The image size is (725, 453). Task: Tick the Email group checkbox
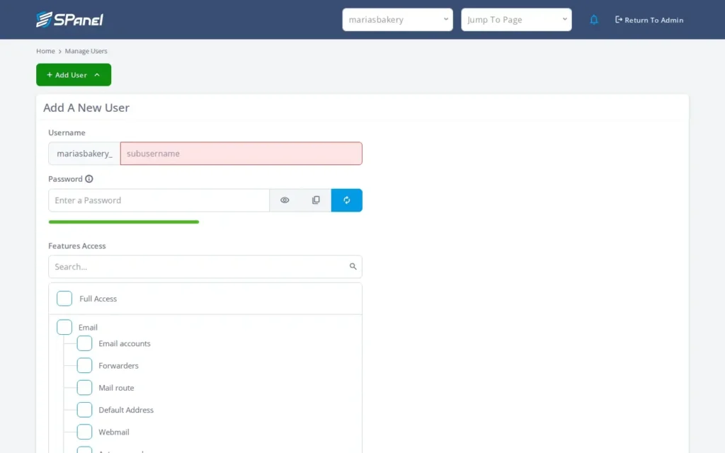(64, 327)
